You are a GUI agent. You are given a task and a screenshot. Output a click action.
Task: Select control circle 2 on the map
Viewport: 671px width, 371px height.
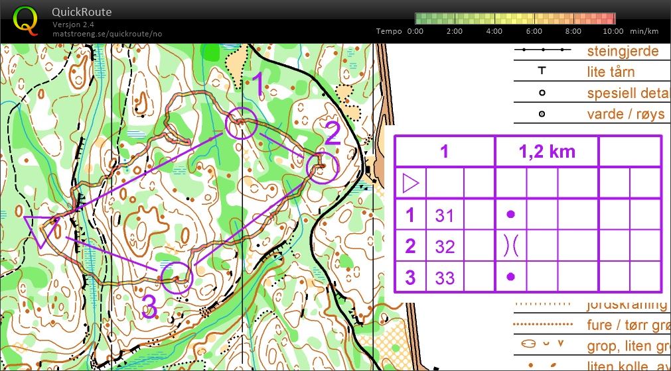(323, 167)
